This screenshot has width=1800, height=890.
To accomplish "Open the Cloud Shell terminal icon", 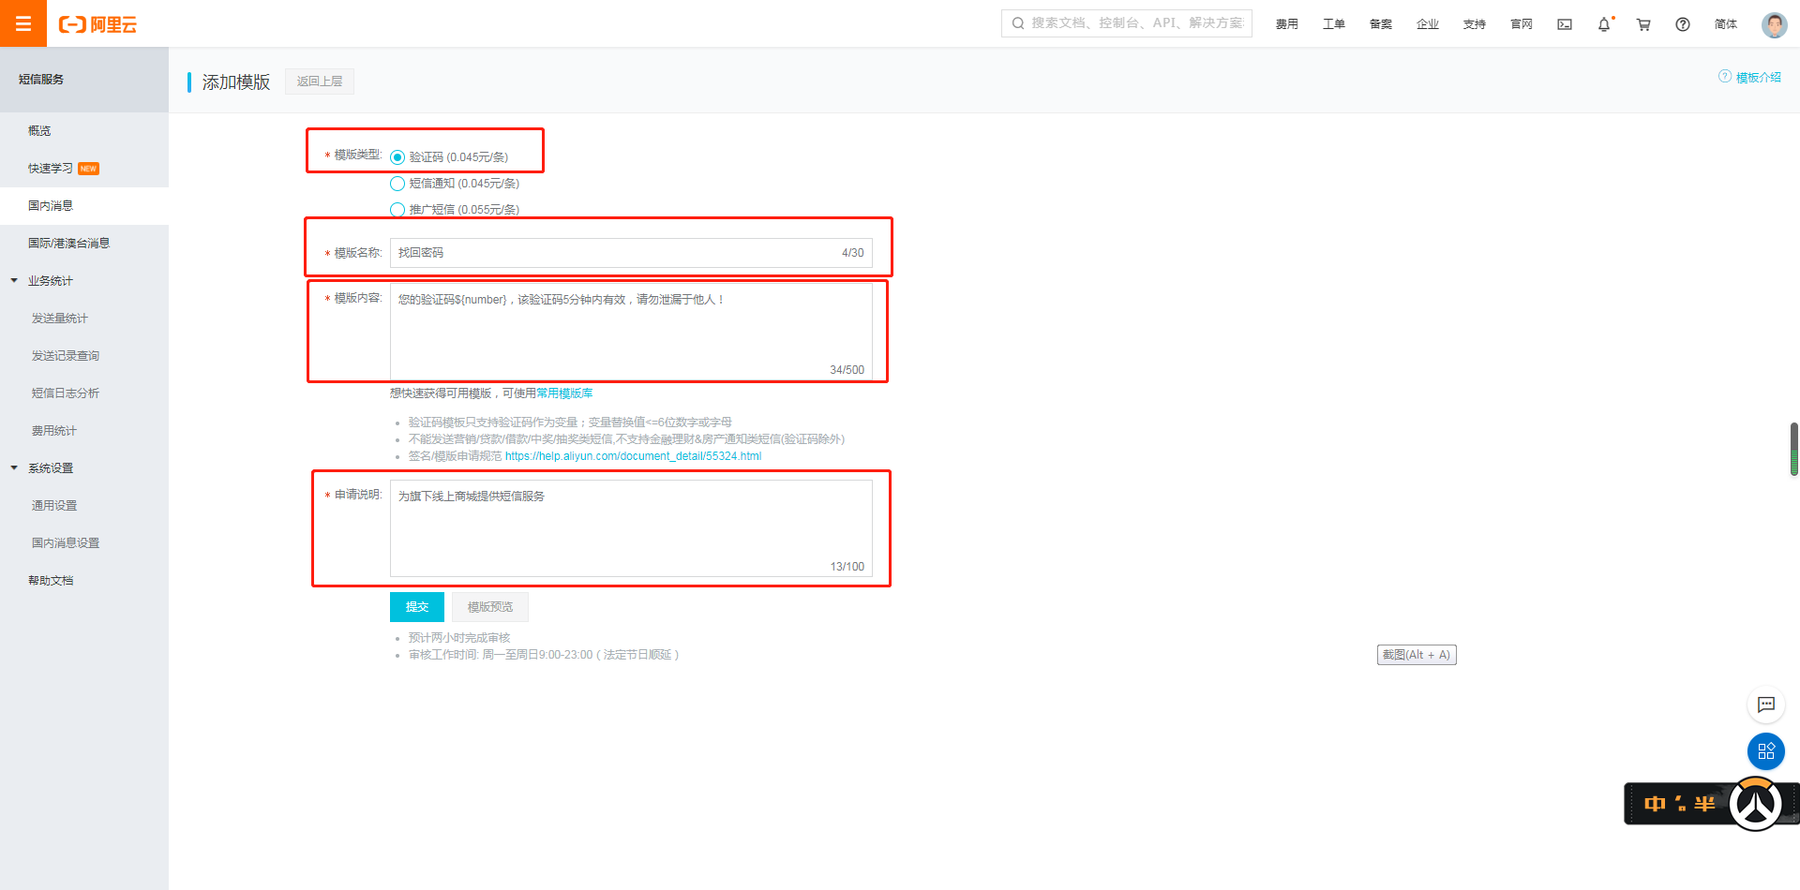I will click(x=1565, y=24).
